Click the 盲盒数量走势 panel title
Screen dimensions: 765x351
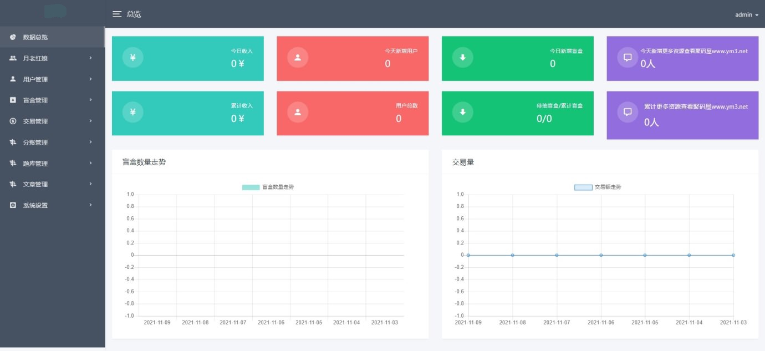144,162
